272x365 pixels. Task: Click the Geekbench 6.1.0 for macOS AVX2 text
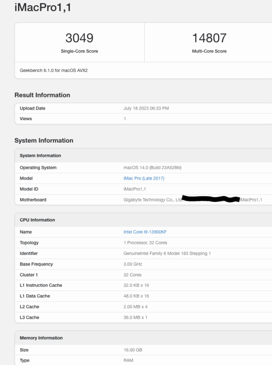tap(53, 70)
